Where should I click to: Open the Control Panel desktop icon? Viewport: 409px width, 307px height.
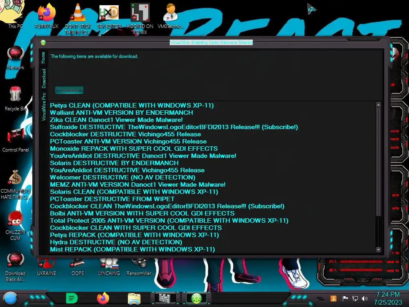click(16, 140)
